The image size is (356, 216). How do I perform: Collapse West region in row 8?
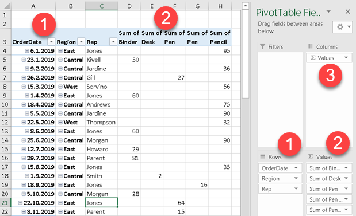pyautogui.click(x=60, y=87)
